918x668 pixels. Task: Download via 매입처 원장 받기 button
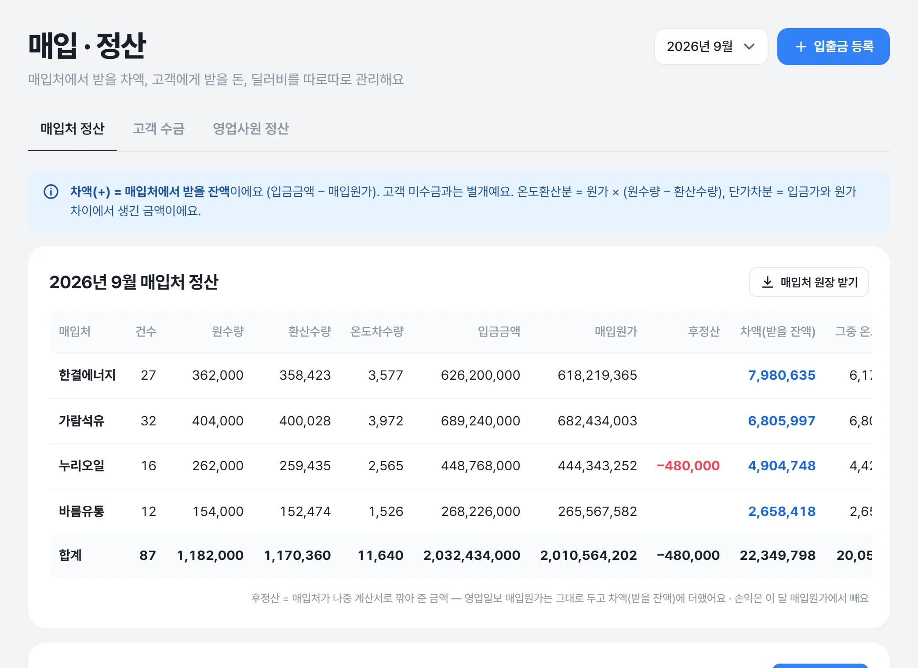click(809, 282)
